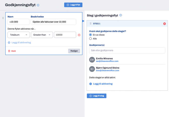Open the Totalsum dropdown

[18, 35]
